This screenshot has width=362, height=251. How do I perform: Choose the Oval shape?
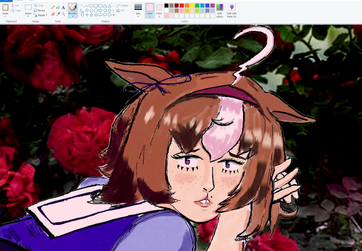91,6
